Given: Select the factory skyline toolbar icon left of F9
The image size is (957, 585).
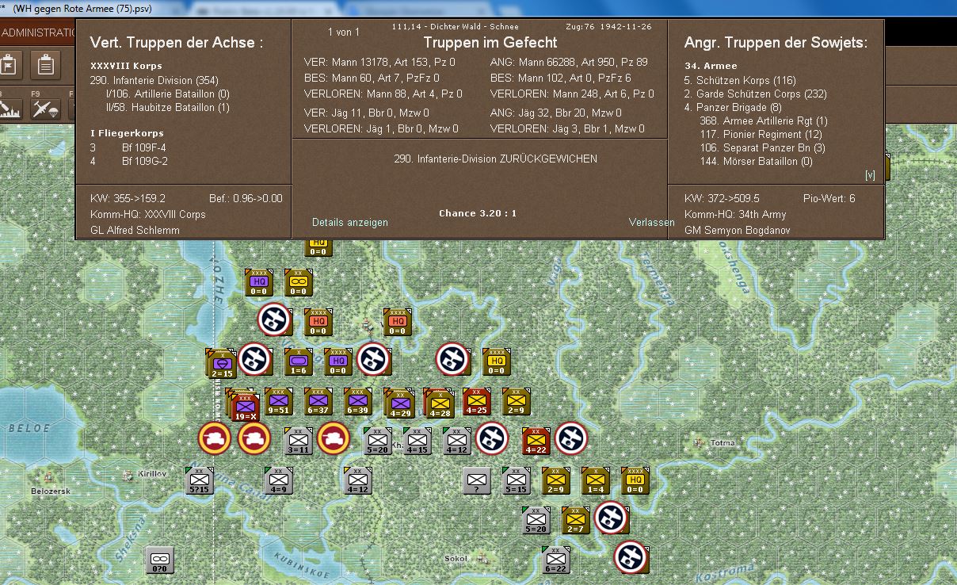Looking at the screenshot, I should pyautogui.click(x=11, y=110).
